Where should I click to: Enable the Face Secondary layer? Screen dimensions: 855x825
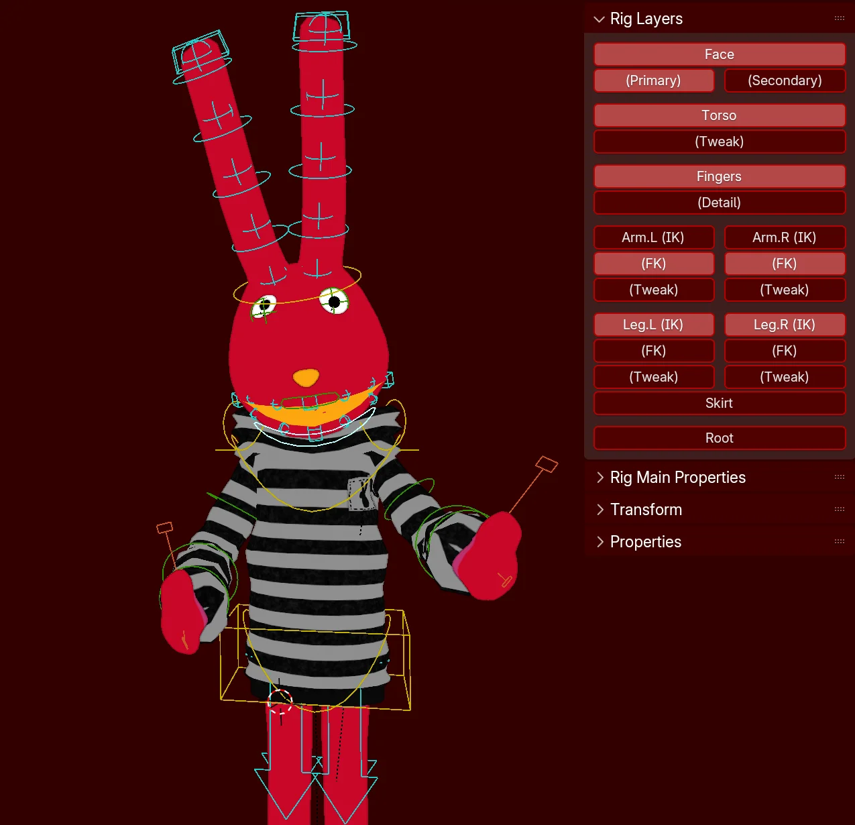(x=785, y=80)
